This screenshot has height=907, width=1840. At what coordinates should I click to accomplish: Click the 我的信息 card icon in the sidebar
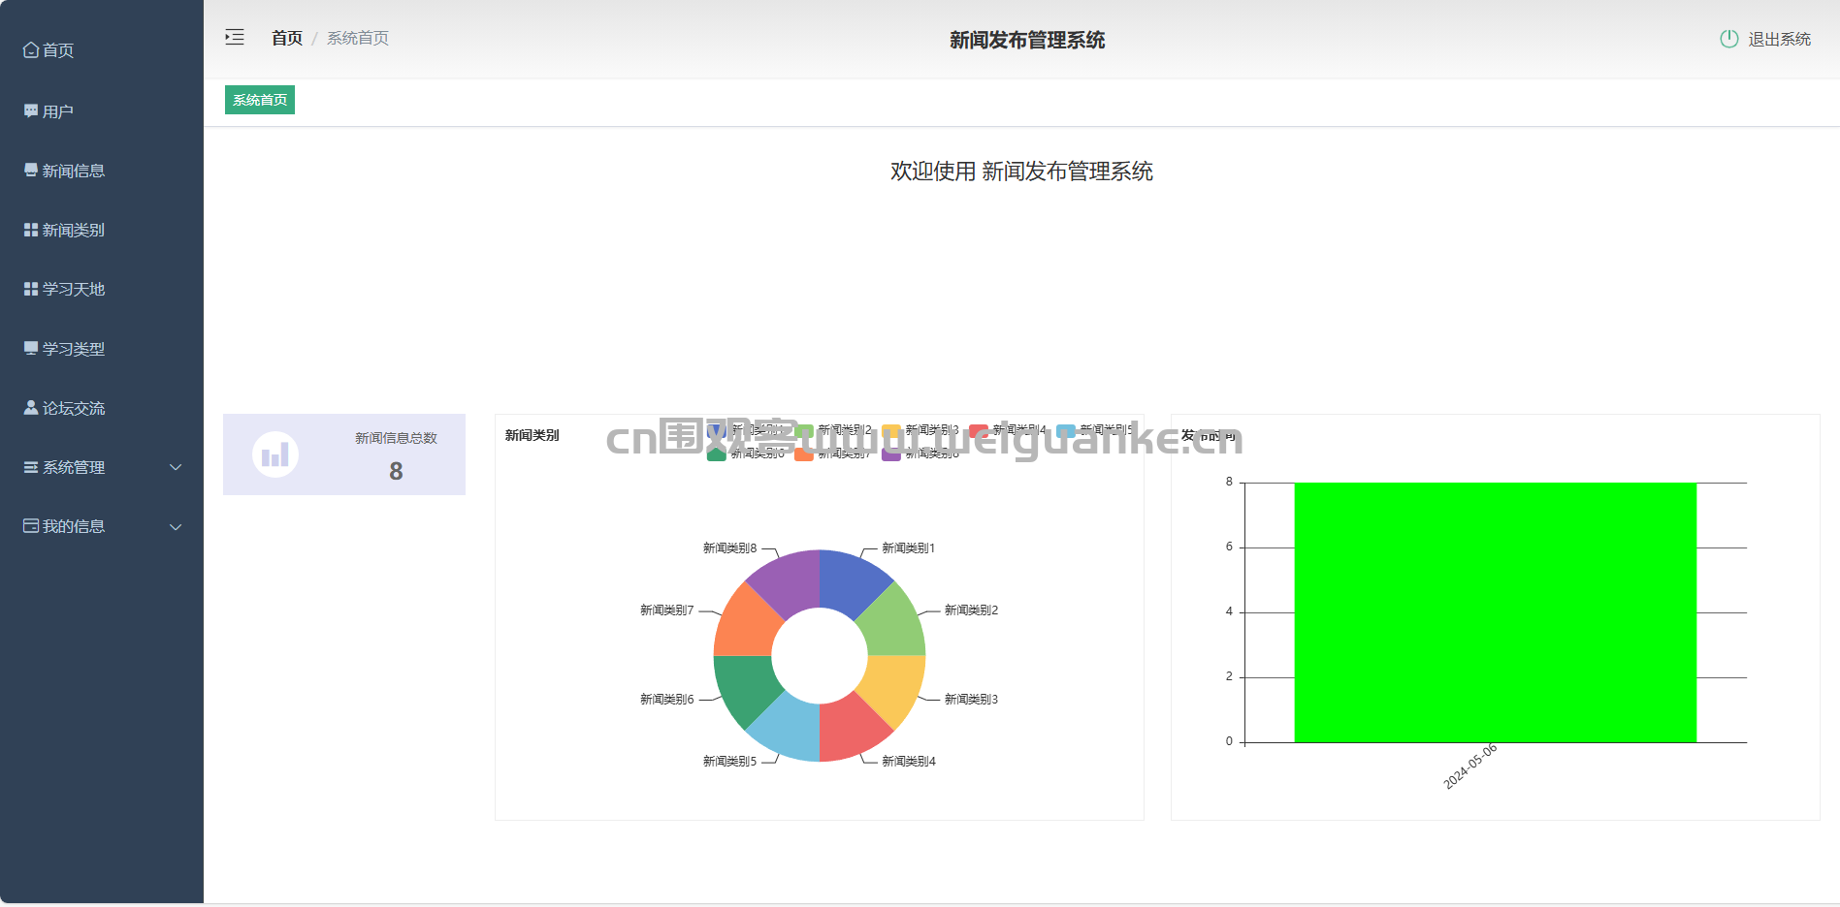click(x=31, y=526)
